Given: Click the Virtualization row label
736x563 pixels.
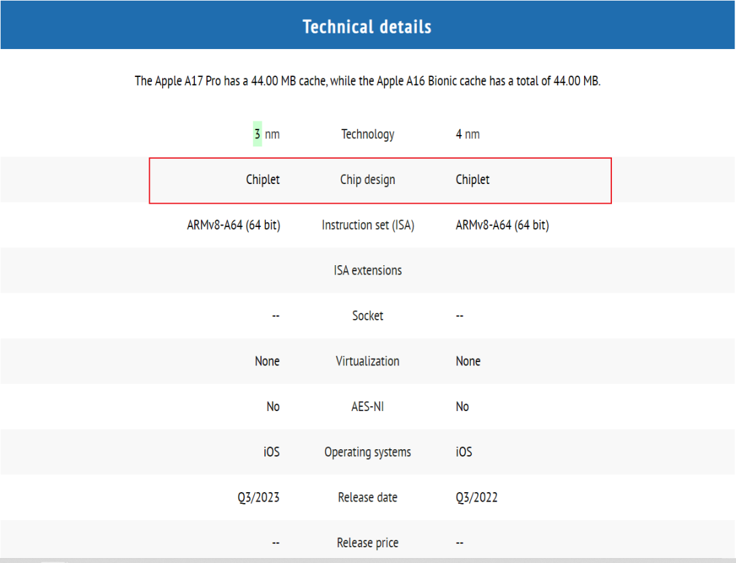Looking at the screenshot, I should 367,361.
